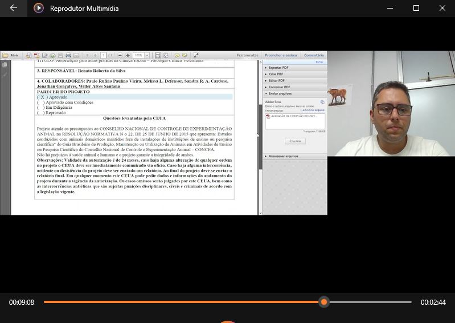This screenshot has width=455, height=323.
Task: Expand the Armazenar arquivos section
Action: 295,156
